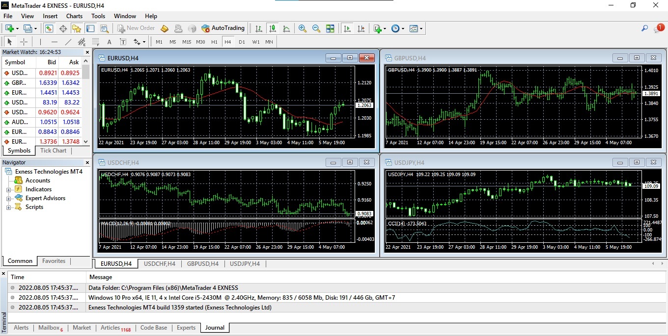Toggle Auto Scroll chart icon
Screen dimensions: 668x336
[347, 28]
